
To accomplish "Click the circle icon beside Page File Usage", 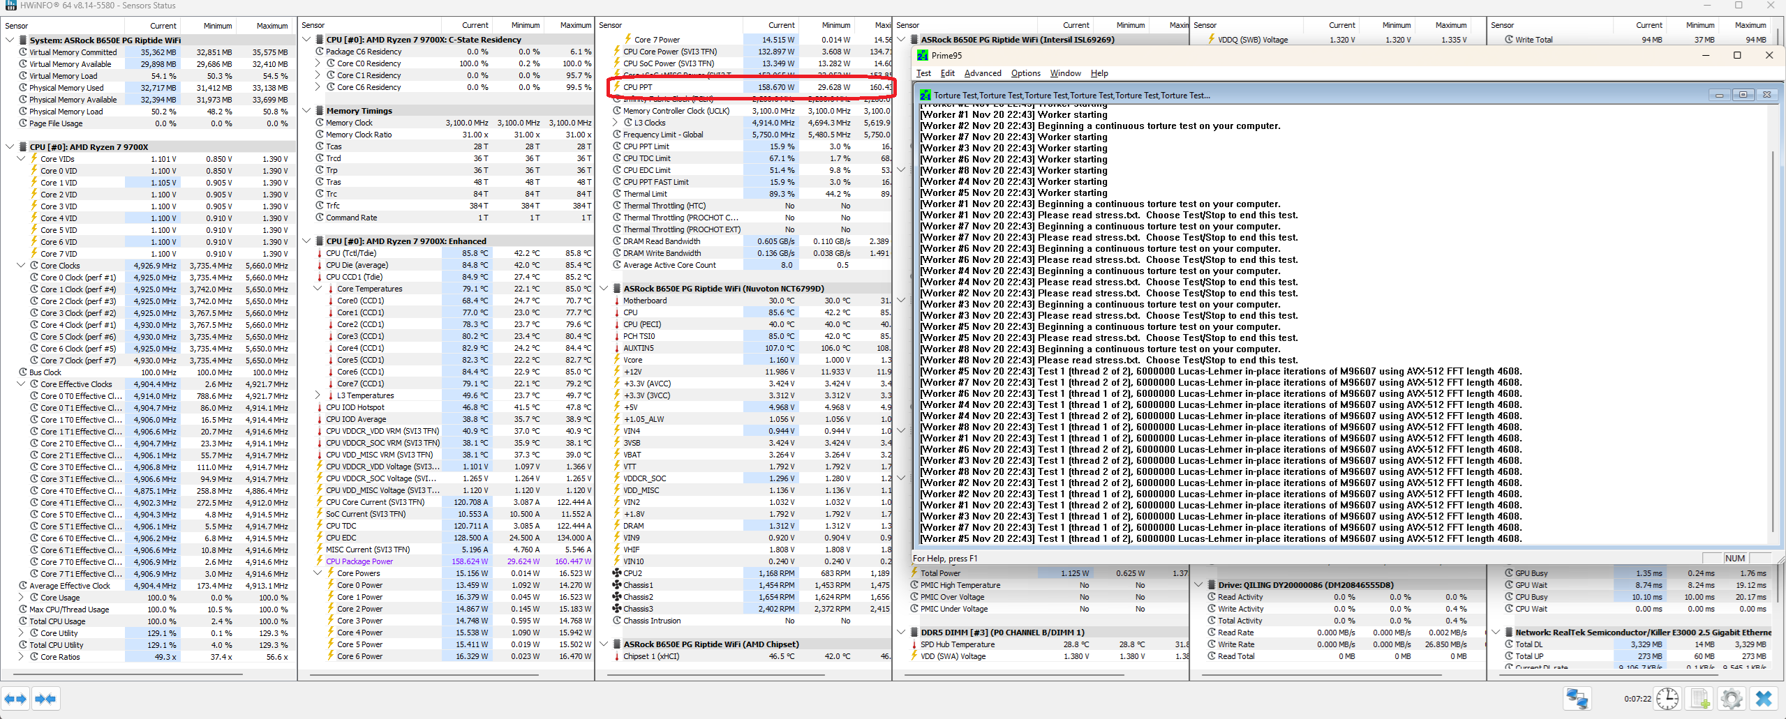I will pyautogui.click(x=23, y=123).
